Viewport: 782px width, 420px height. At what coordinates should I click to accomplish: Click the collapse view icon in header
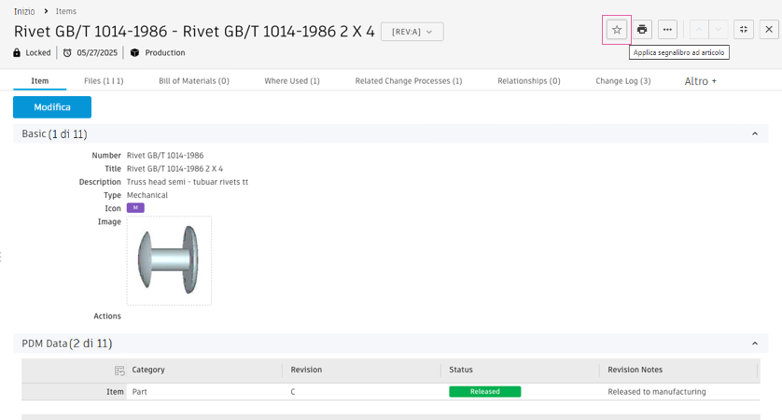pyautogui.click(x=744, y=30)
